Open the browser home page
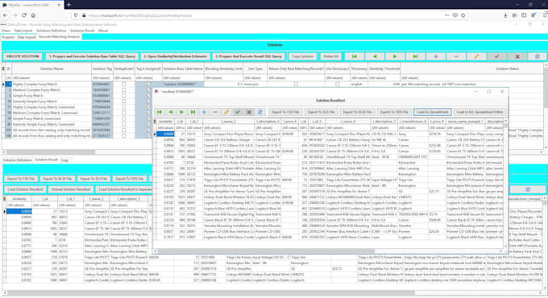Screen dimensions: 548x298 [33, 15]
